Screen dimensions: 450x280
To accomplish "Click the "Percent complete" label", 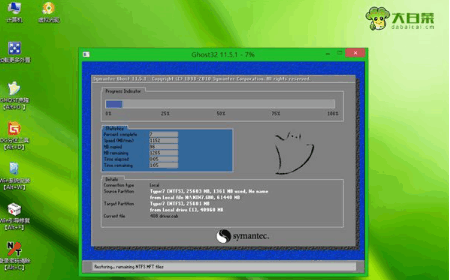I will click(x=120, y=135).
